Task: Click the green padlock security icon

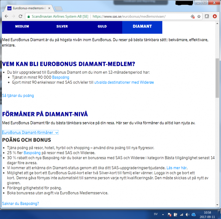Action: [x=29, y=16]
